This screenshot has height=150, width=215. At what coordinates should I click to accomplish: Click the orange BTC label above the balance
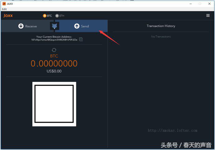point(54,56)
